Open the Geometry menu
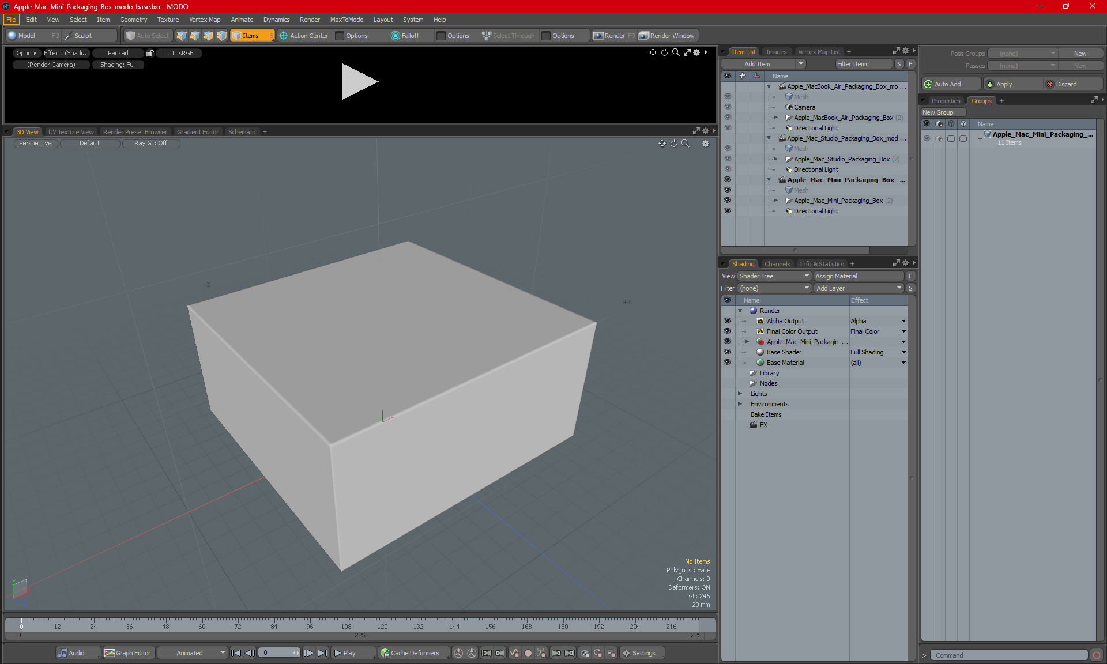The image size is (1107, 664). pyautogui.click(x=133, y=20)
